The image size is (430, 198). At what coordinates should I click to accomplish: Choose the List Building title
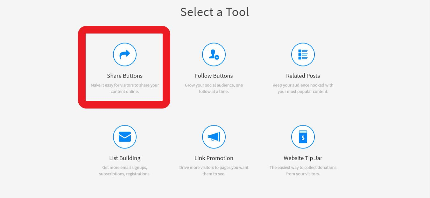pos(125,158)
